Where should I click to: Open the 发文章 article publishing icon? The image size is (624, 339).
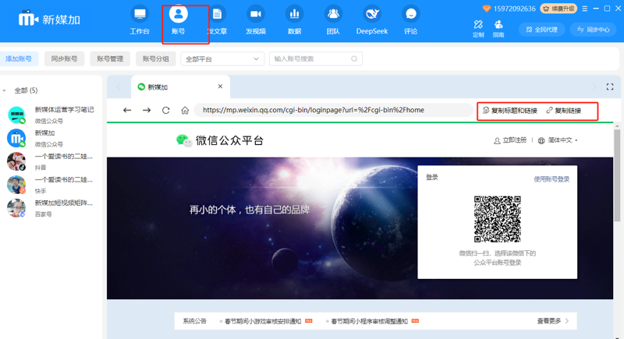point(218,14)
